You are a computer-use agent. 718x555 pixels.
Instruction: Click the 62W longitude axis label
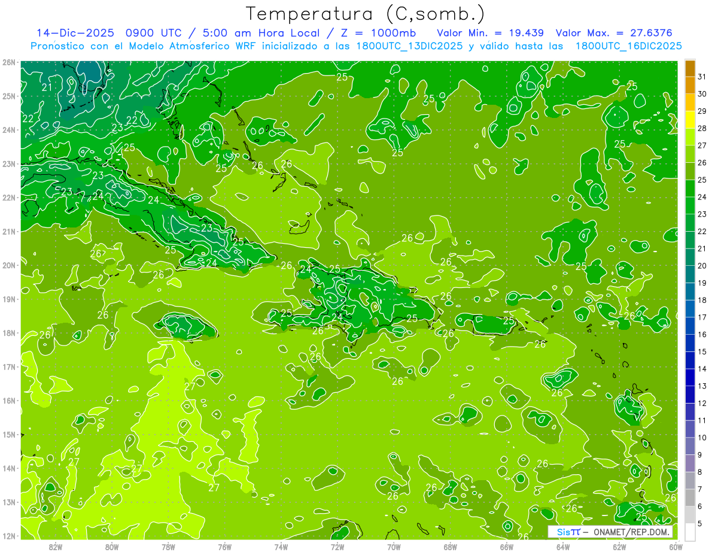(619, 547)
